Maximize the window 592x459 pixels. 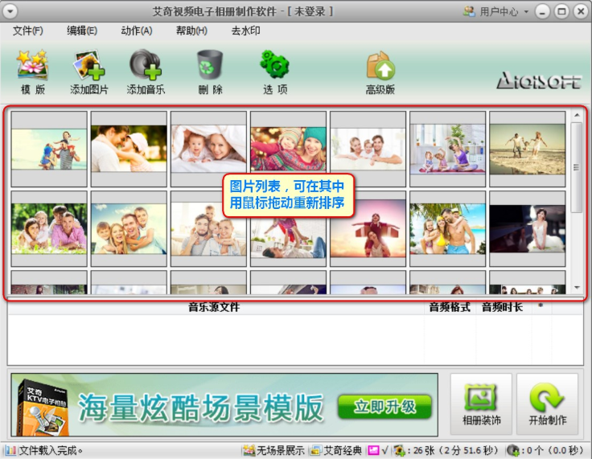(561, 12)
